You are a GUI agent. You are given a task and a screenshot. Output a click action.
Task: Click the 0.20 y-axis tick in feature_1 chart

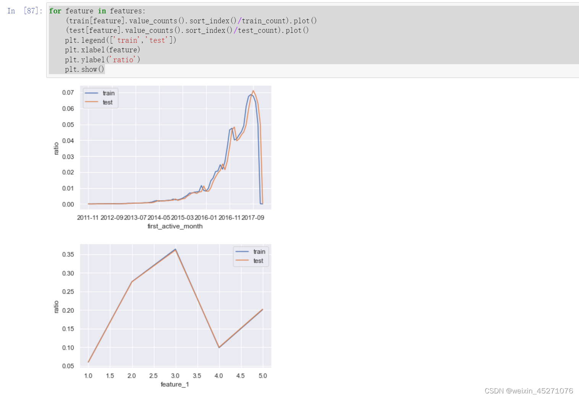68,311
